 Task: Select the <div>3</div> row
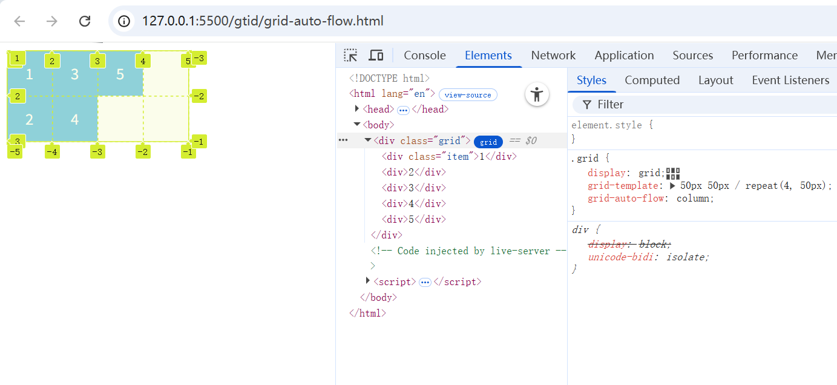(x=413, y=188)
